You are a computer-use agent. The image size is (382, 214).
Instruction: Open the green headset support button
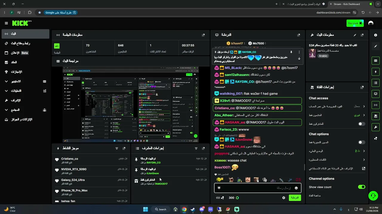[373, 196]
